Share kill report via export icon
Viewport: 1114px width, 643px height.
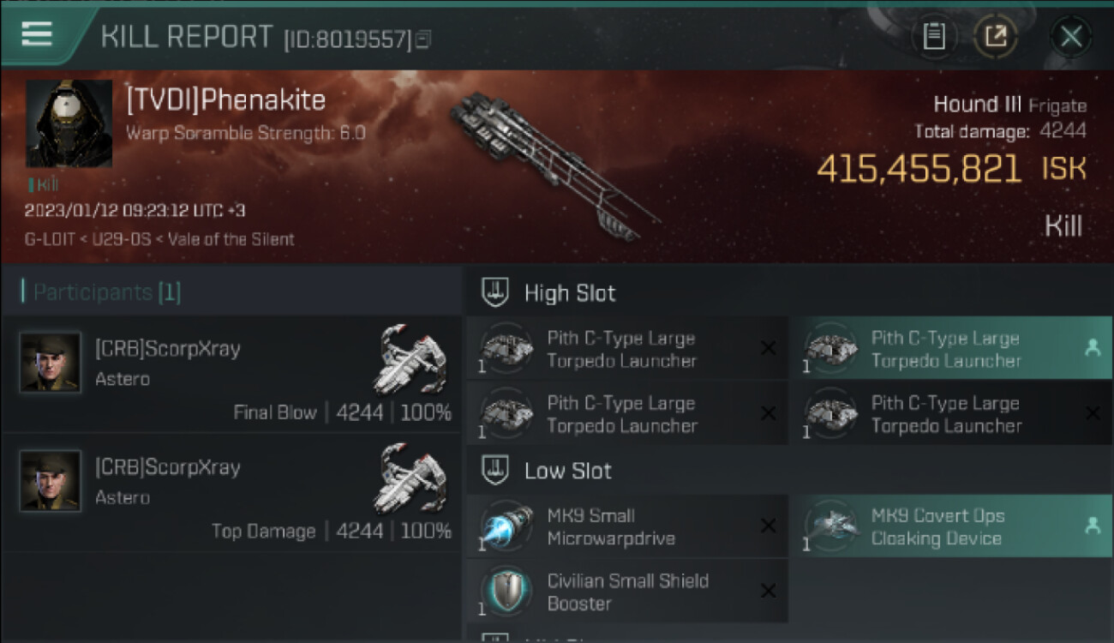[x=996, y=37]
